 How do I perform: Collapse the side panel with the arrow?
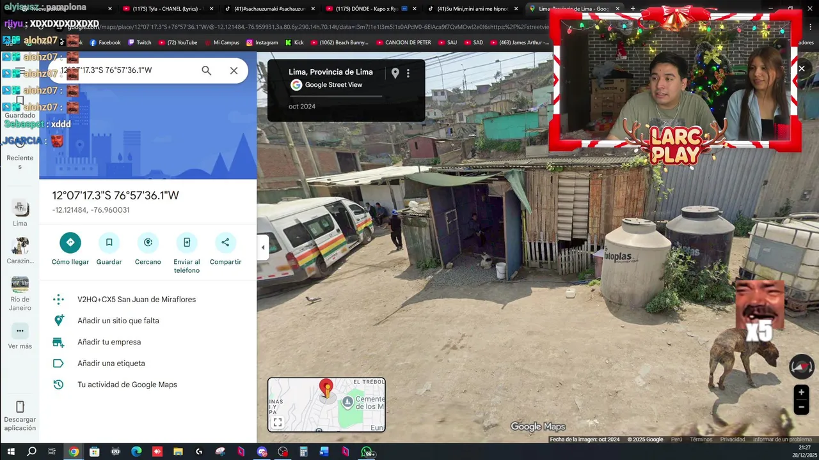(x=263, y=248)
